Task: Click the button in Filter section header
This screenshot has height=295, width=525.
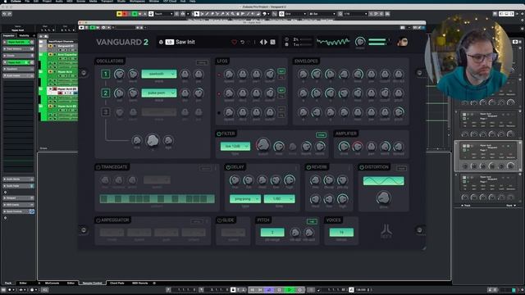Action: (x=321, y=134)
